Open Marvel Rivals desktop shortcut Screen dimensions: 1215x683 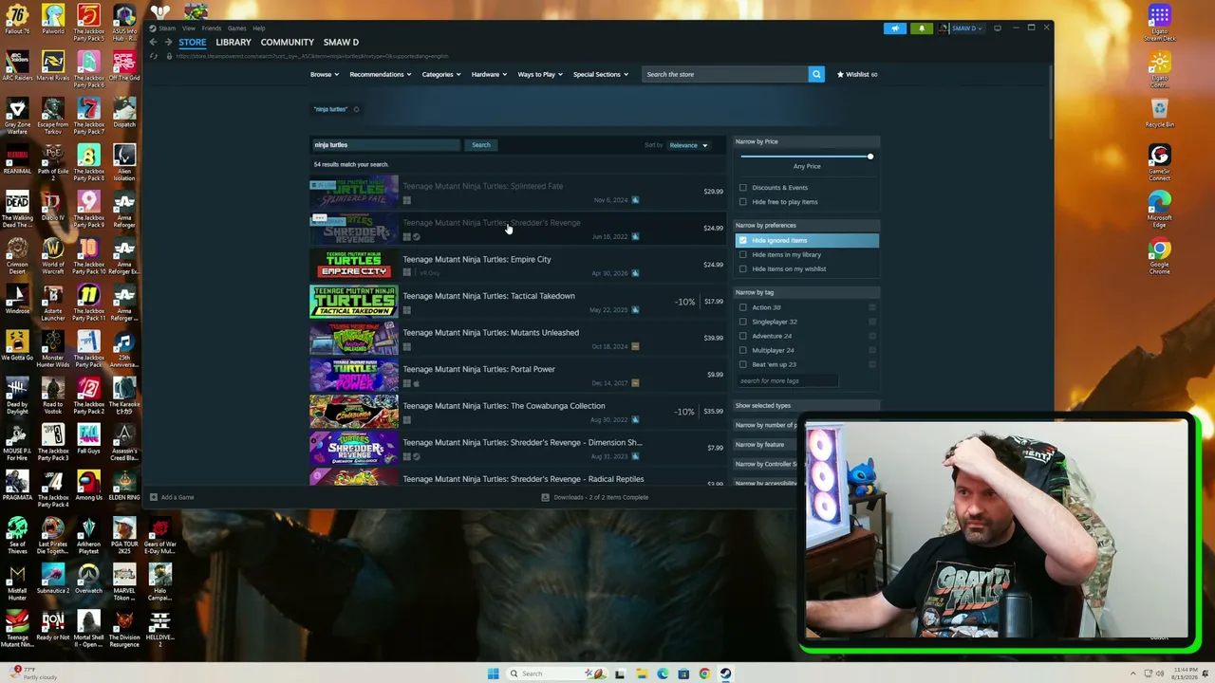point(53,66)
